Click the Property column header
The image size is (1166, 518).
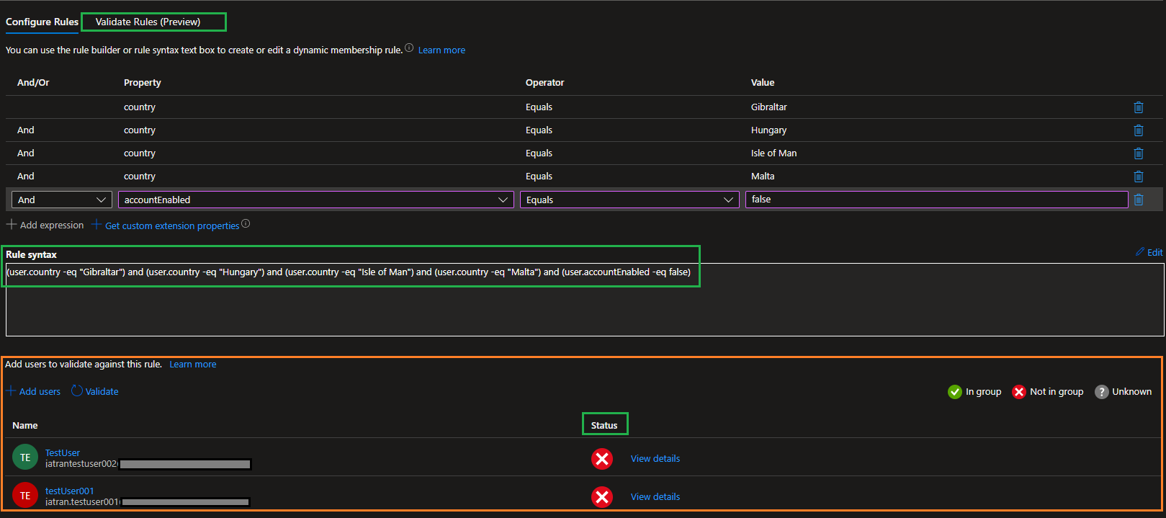click(143, 82)
